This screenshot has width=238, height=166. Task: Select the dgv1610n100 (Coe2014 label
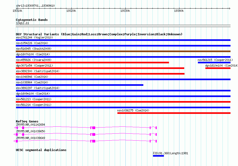(x=221, y=65)
